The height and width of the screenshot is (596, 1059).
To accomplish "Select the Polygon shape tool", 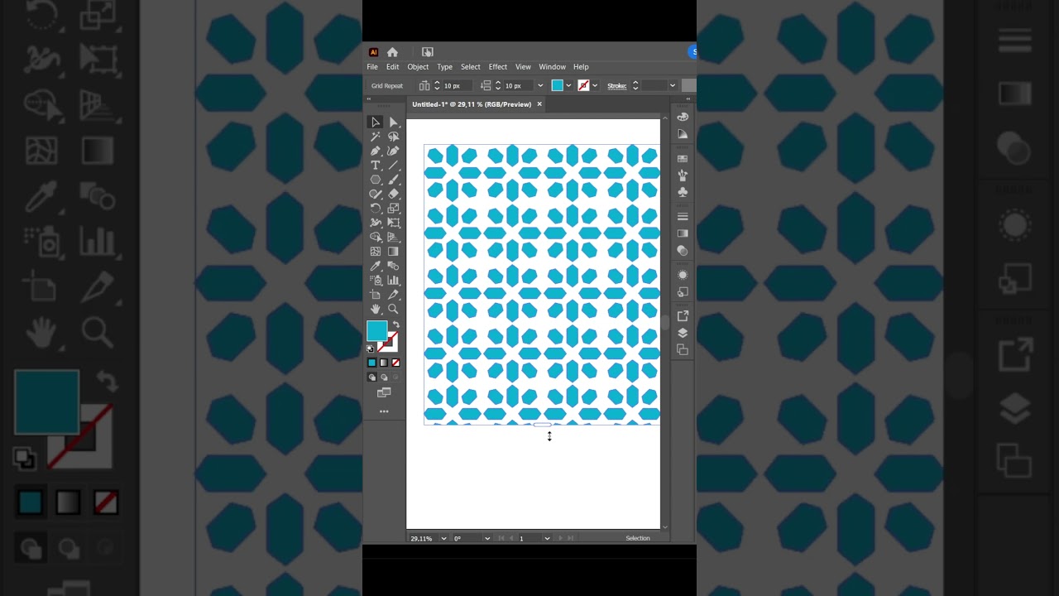I will point(376,180).
